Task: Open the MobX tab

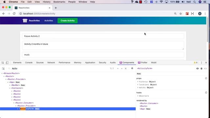Action: pos(154,63)
